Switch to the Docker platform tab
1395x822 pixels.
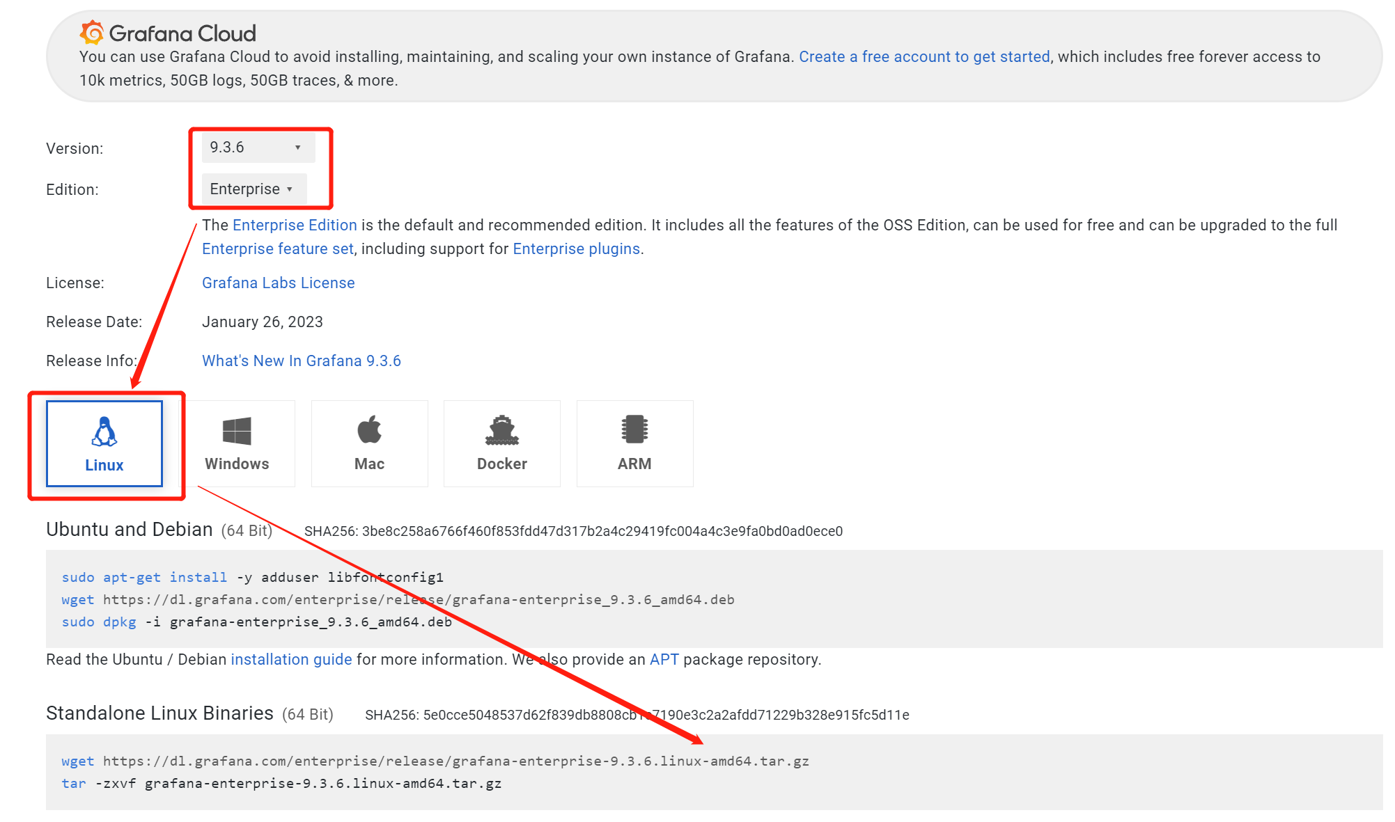tap(502, 443)
